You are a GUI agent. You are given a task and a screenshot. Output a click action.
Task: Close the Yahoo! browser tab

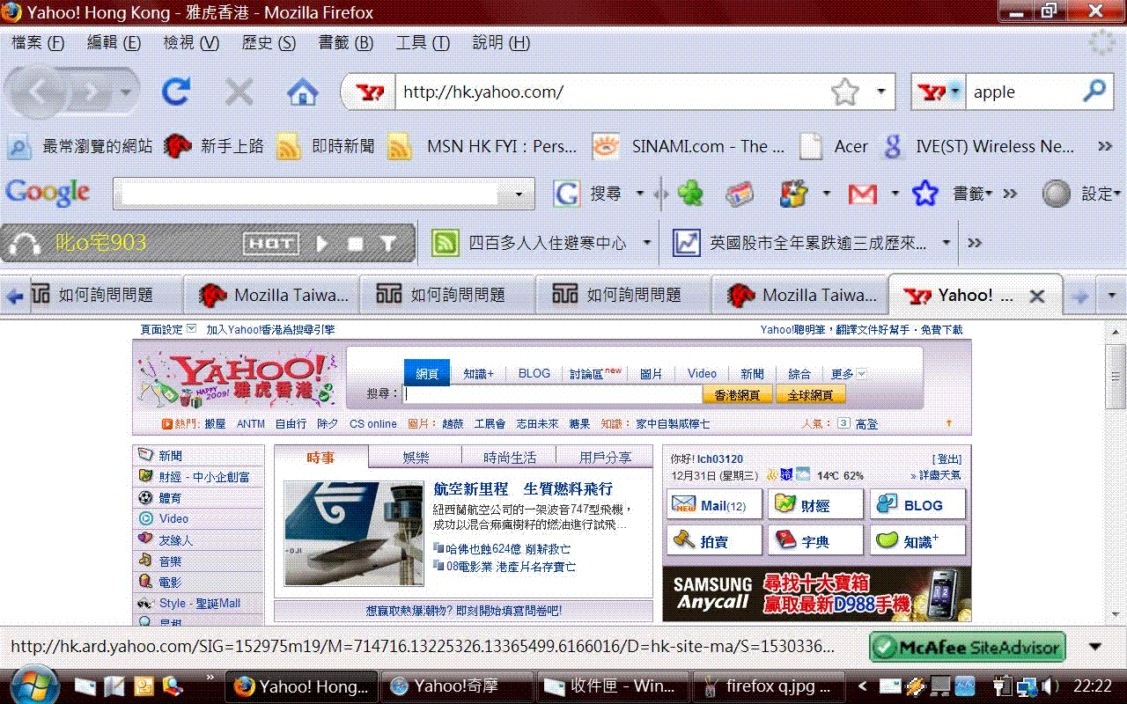1037,297
